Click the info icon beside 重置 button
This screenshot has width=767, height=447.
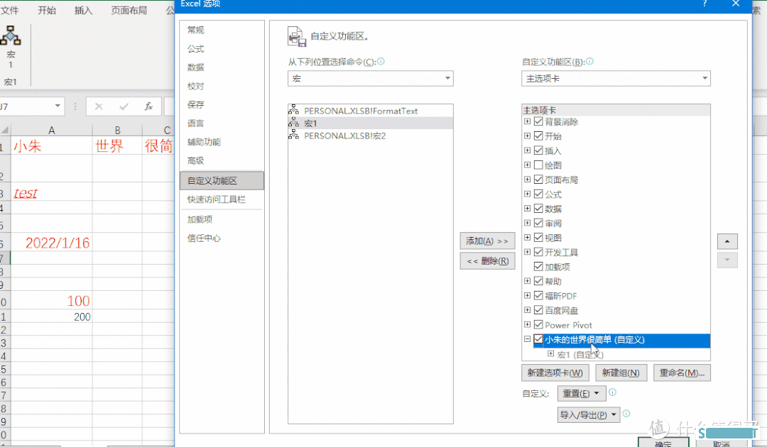[x=612, y=392]
